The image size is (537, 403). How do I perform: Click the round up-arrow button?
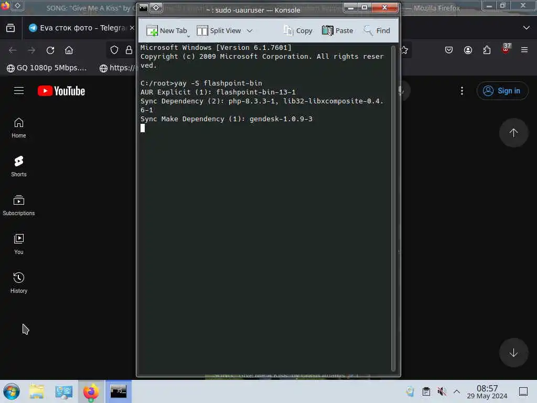513,133
